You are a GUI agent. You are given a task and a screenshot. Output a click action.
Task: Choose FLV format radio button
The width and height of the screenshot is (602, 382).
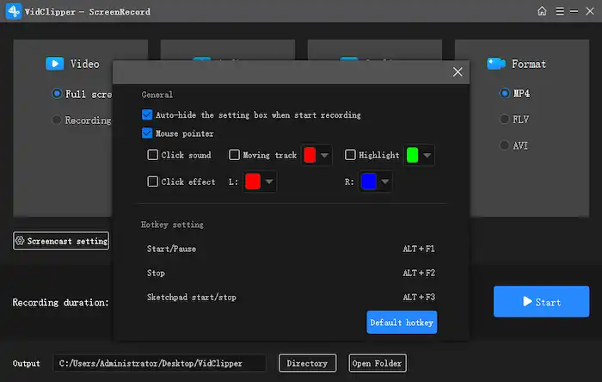tap(504, 119)
